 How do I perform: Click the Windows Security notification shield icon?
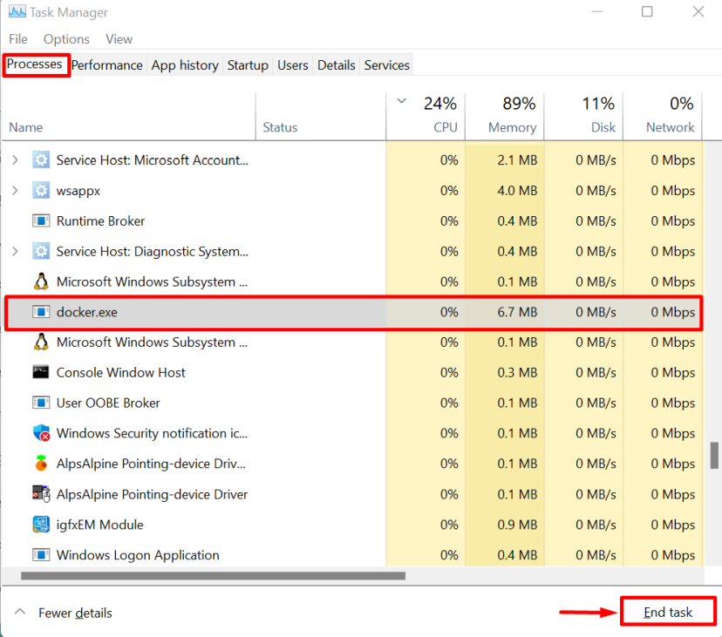41,433
